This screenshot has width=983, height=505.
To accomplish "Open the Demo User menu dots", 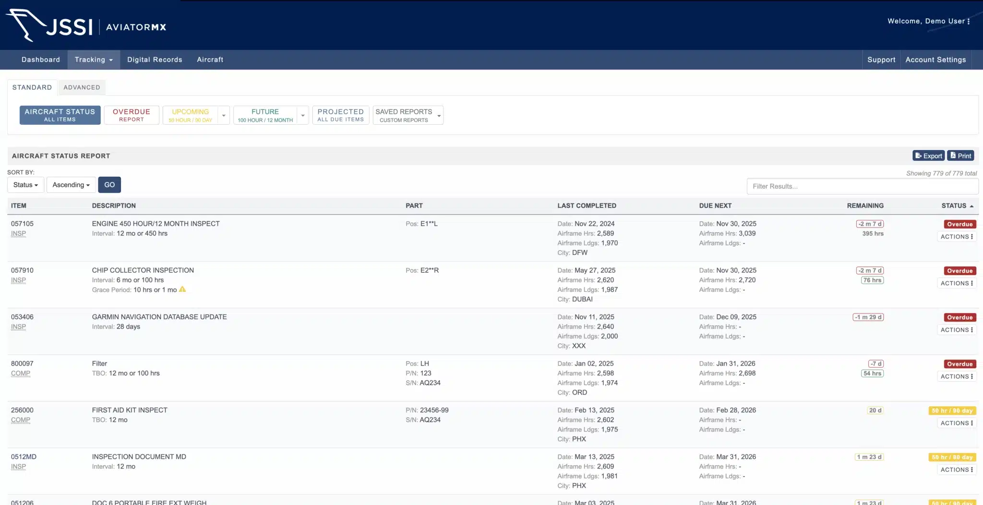I will click(x=969, y=22).
